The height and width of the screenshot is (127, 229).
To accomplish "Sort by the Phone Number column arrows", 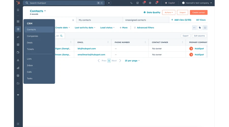I will click(x=145, y=42).
